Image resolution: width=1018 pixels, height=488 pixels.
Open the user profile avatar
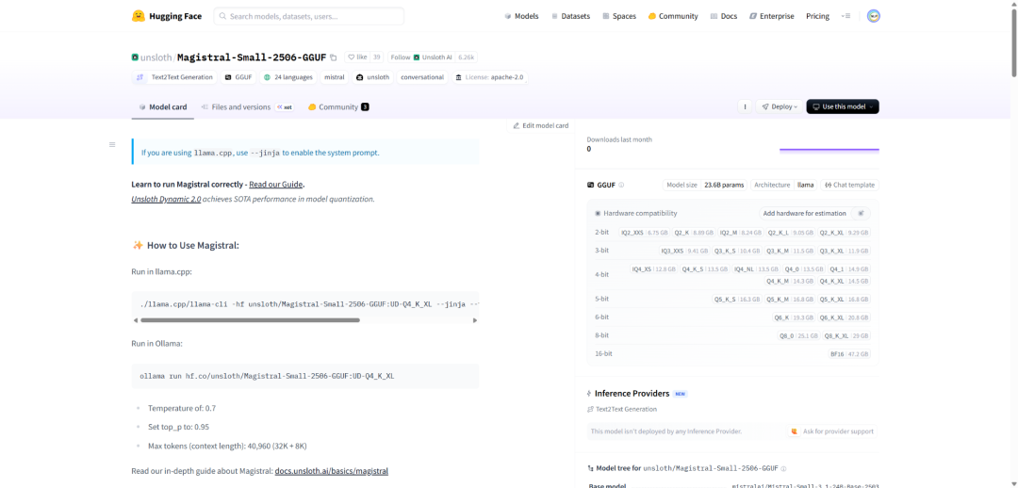coord(874,16)
